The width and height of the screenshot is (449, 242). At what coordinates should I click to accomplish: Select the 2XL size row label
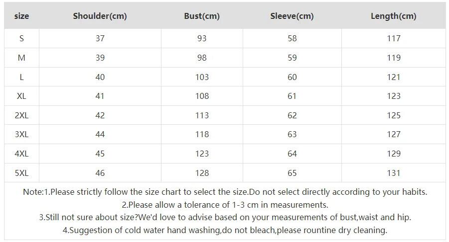point(21,115)
